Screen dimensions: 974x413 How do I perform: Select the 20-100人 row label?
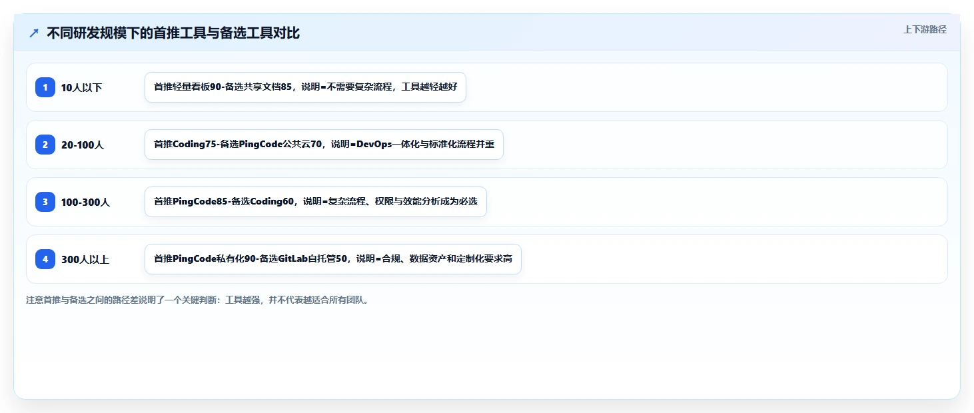83,145
